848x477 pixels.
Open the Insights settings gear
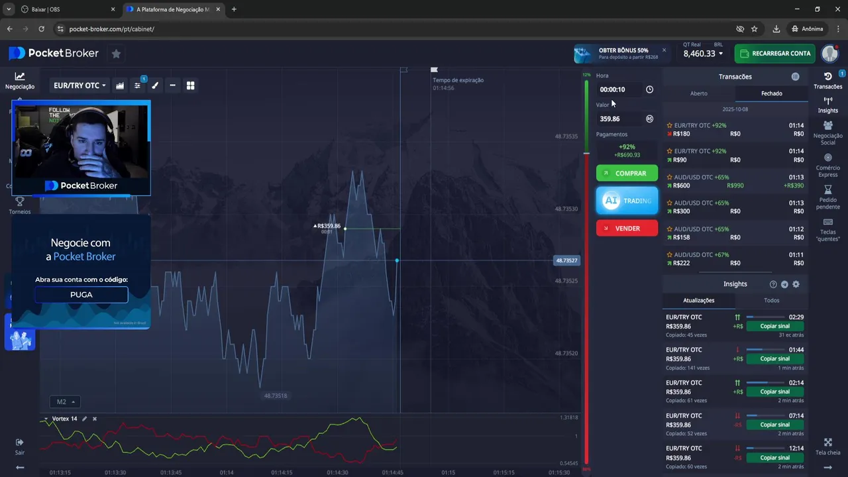click(x=796, y=284)
